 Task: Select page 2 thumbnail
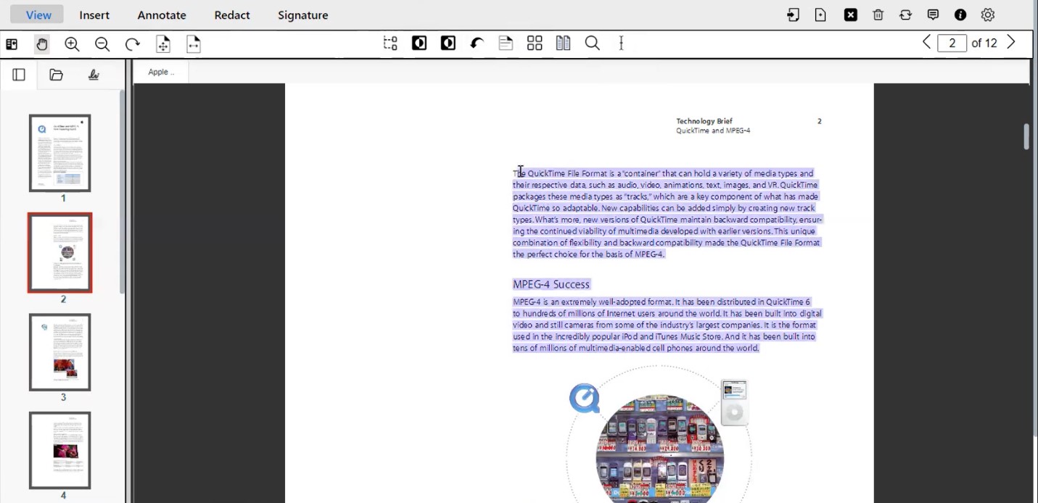click(x=59, y=252)
